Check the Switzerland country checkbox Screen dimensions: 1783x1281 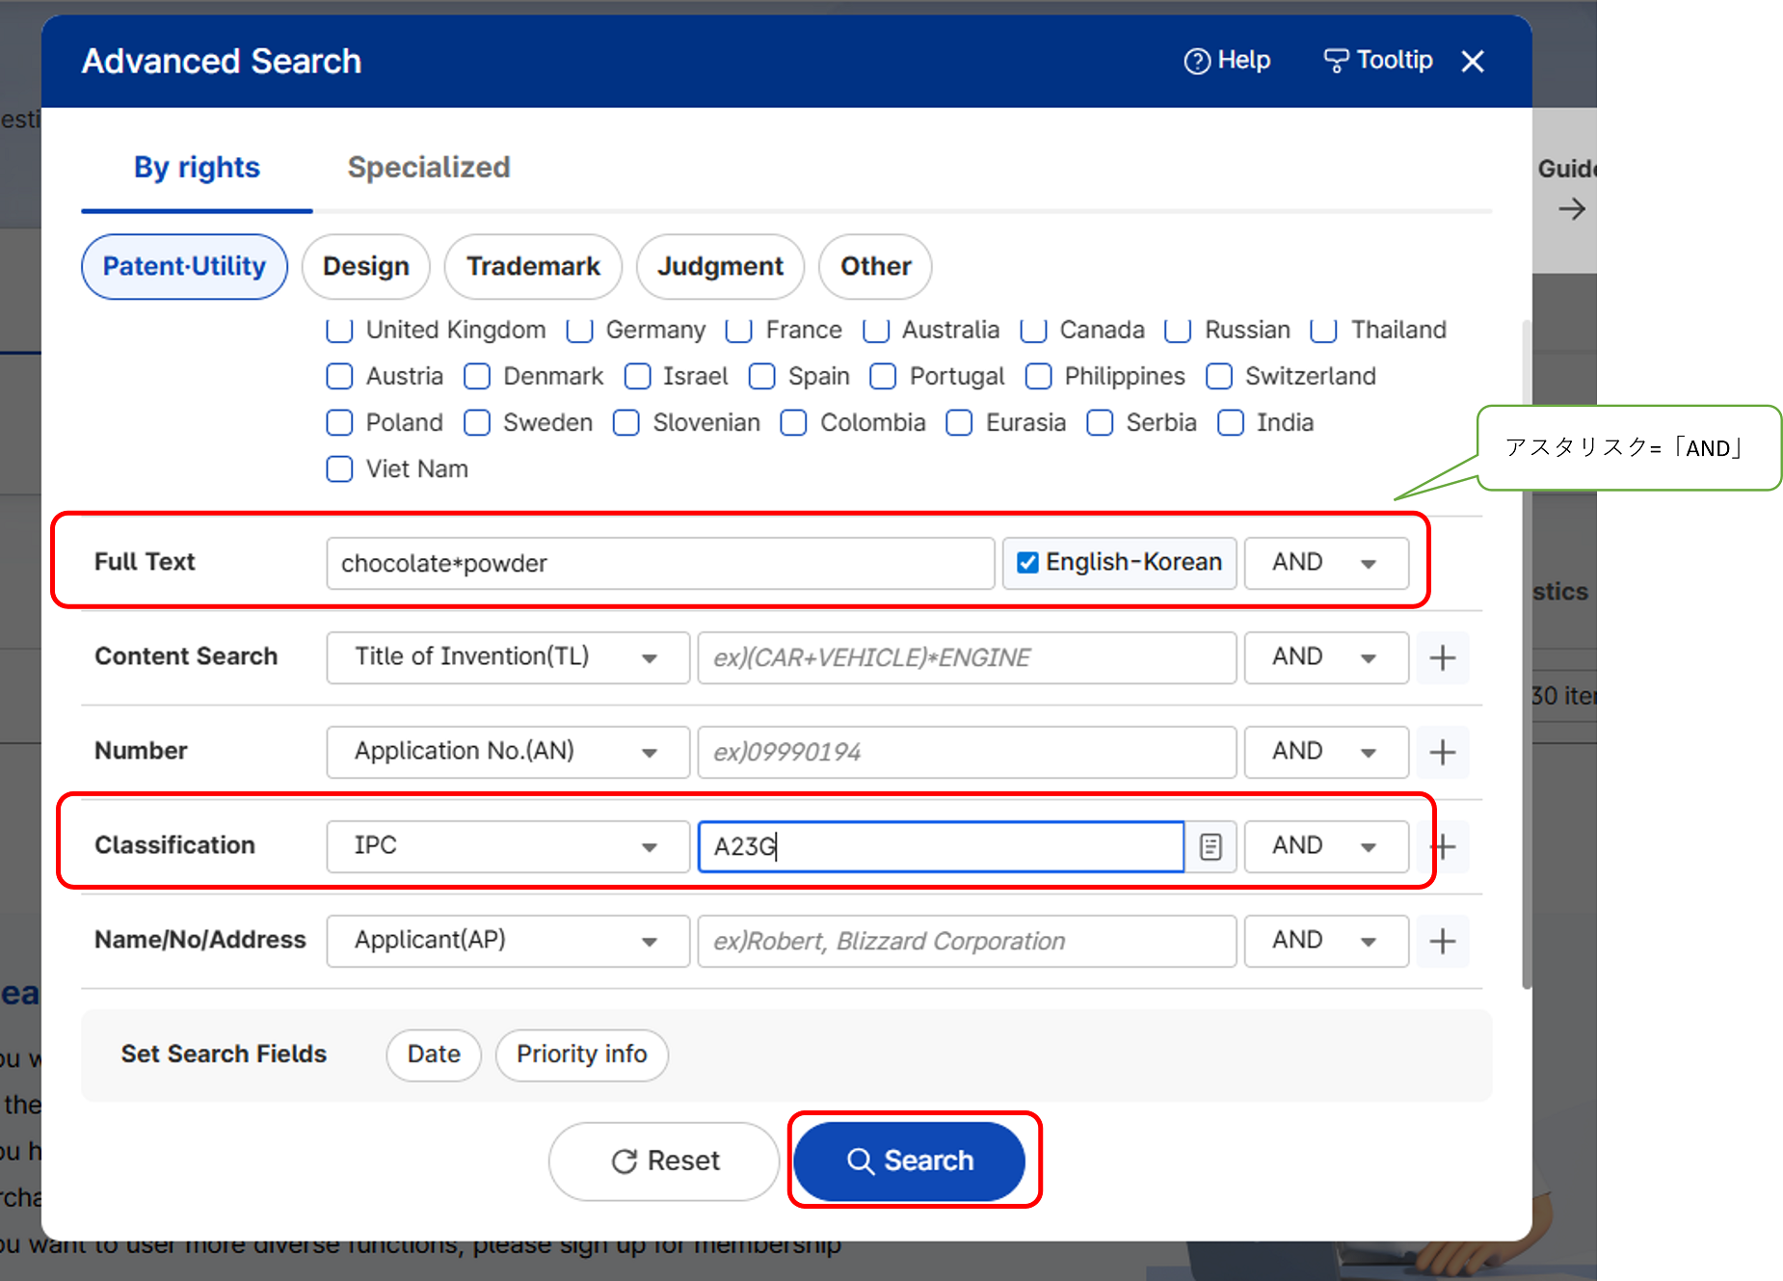point(1219,376)
